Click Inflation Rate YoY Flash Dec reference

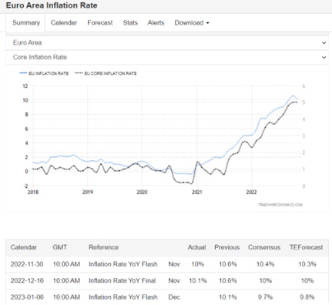tap(123, 297)
